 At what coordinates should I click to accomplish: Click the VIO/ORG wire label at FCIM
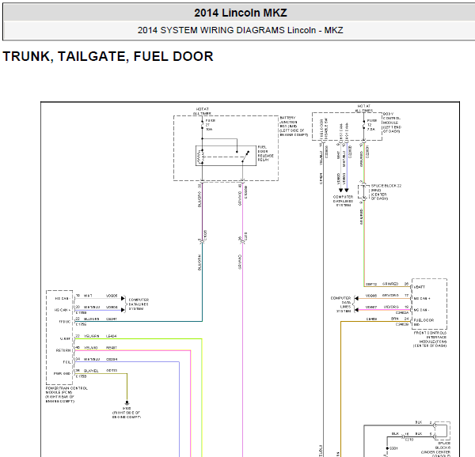(x=391, y=307)
